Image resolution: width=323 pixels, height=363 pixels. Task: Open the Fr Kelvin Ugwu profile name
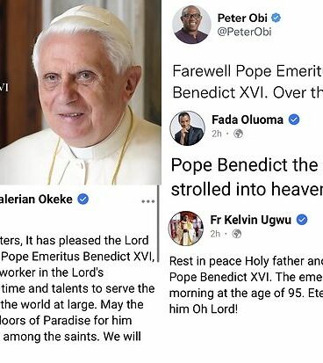tap(251, 220)
